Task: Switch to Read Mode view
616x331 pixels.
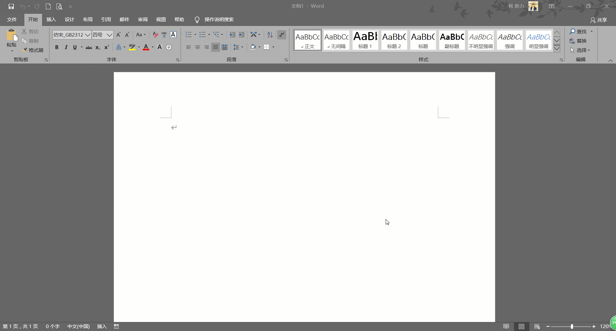Action: click(x=506, y=326)
